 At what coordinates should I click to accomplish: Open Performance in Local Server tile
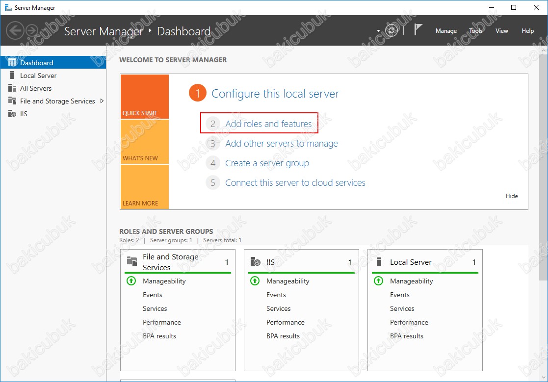pyautogui.click(x=409, y=322)
